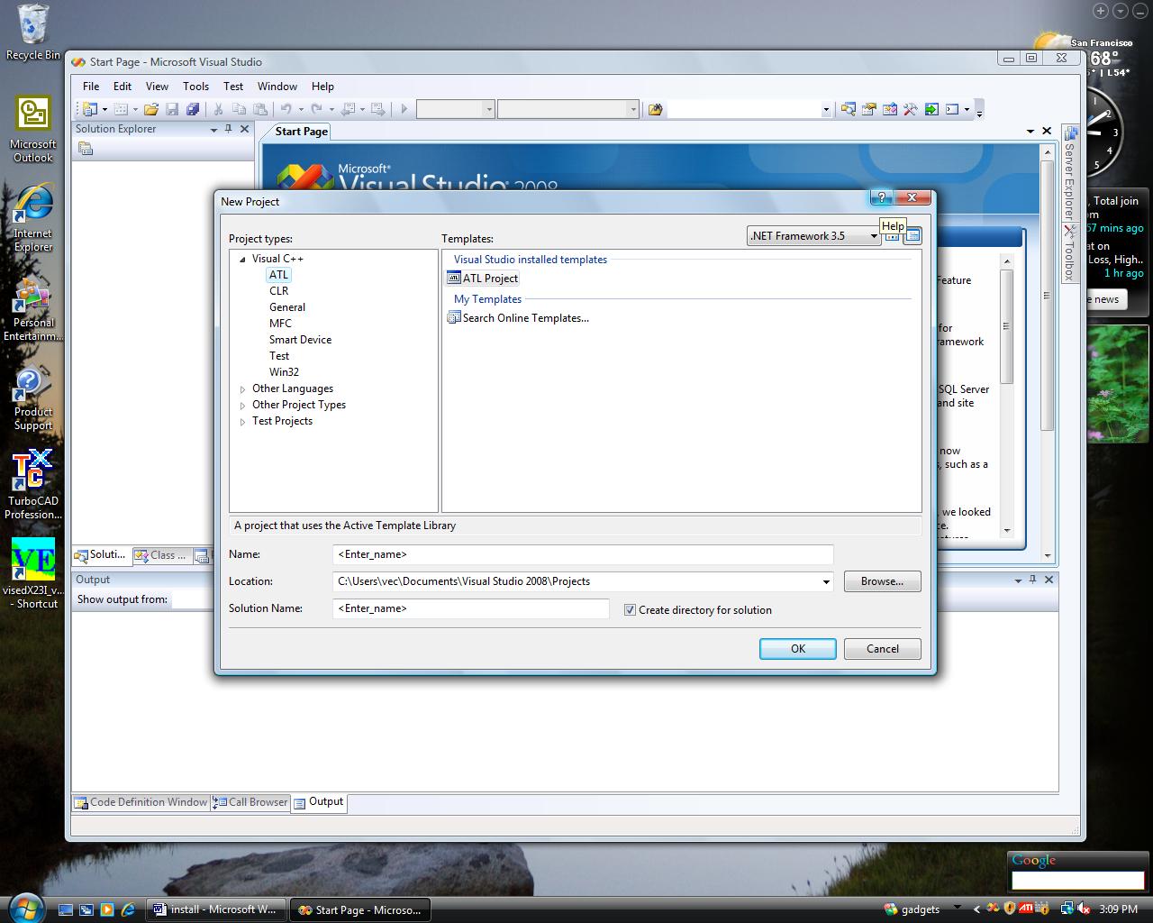
Task: Click Start Page scrollbar down arrow
Action: pyautogui.click(x=1047, y=555)
